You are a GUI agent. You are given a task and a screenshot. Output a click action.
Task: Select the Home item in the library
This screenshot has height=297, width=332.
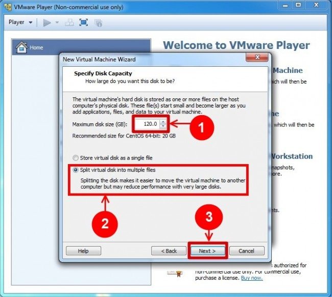point(81,47)
